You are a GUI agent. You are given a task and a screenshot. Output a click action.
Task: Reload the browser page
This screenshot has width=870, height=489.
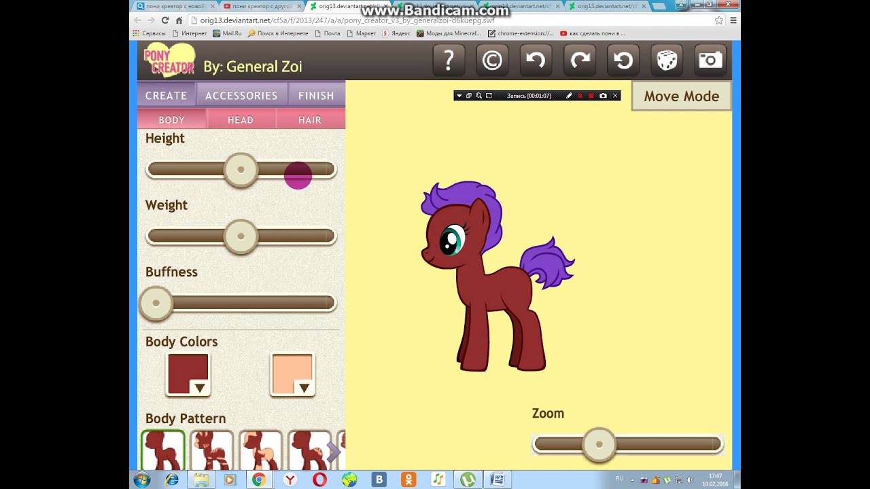[x=164, y=20]
